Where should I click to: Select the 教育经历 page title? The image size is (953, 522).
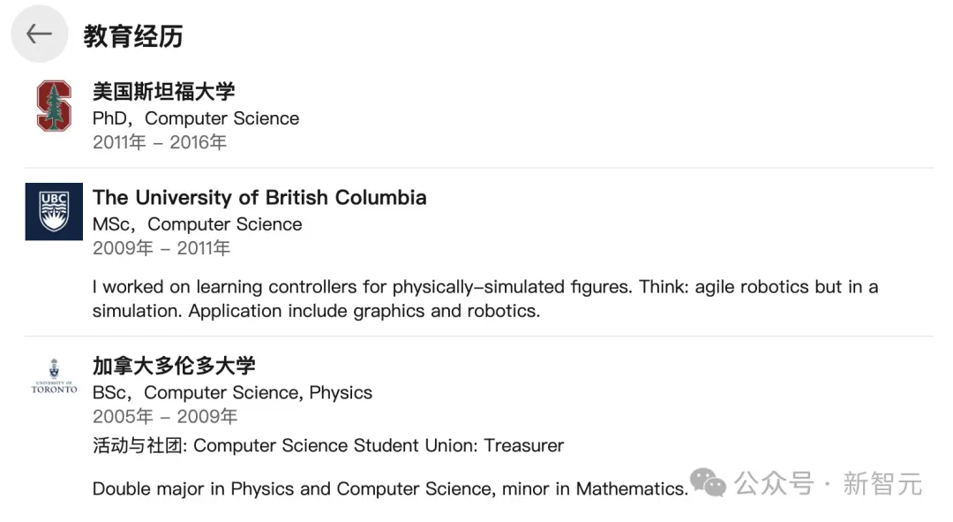pyautogui.click(x=133, y=36)
